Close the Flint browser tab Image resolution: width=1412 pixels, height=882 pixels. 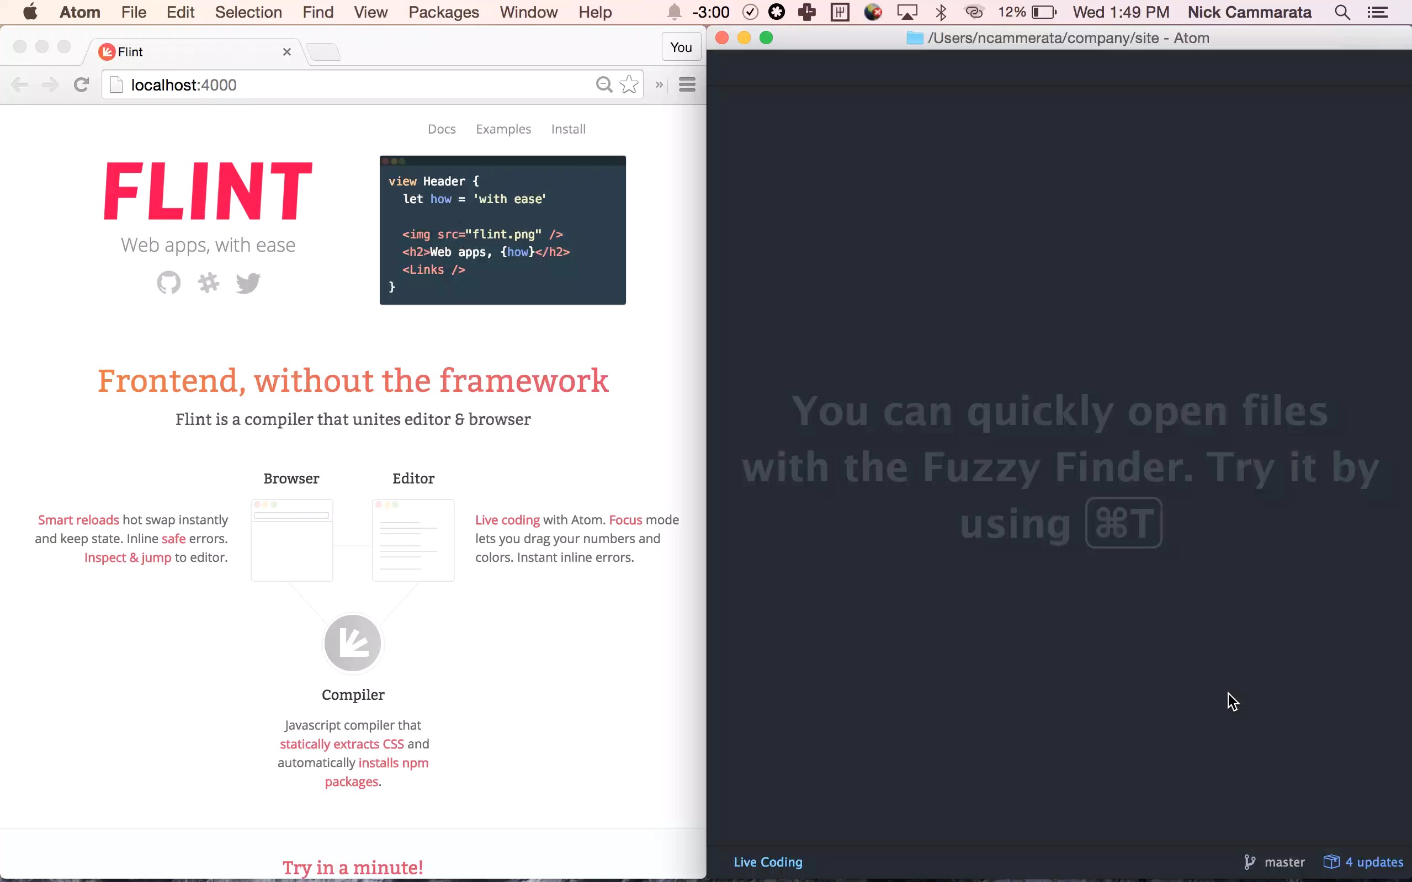click(287, 52)
